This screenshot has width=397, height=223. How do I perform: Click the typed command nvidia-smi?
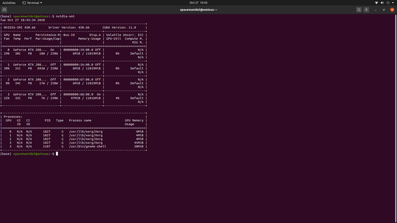(x=65, y=16)
